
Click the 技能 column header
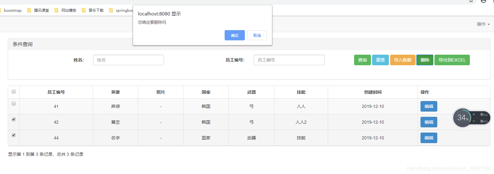pos(301,92)
